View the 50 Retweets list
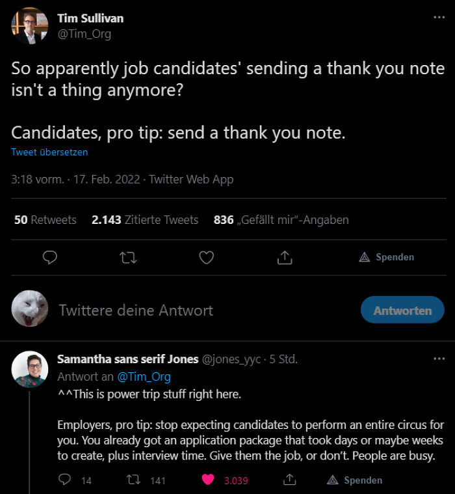This screenshot has width=455, height=494. 45,220
